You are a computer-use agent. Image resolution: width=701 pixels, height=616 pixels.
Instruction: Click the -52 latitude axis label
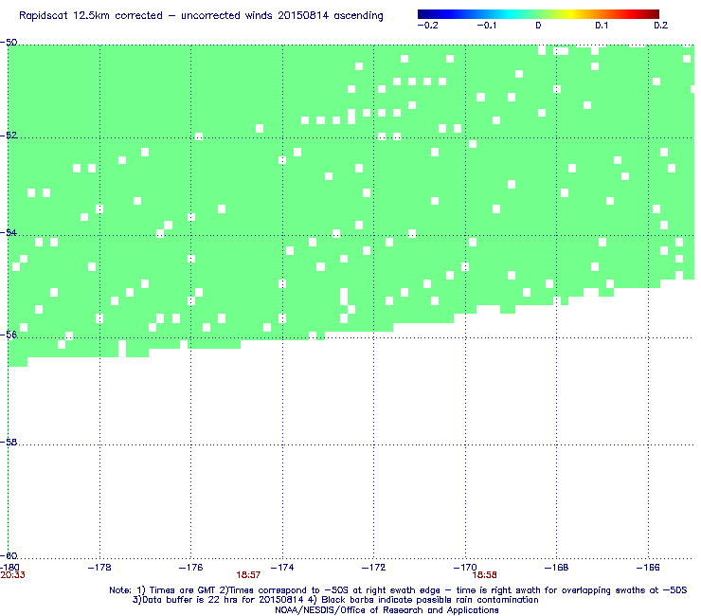(x=9, y=136)
